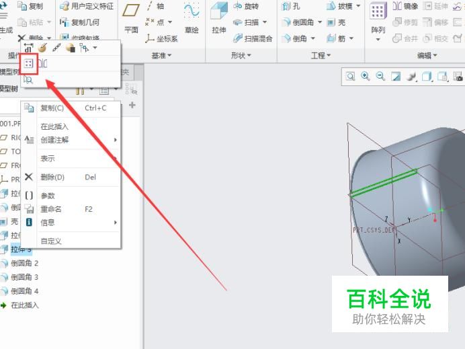Expand the 编辑 editing group
Screen dimensions: 465x349
pos(427,55)
